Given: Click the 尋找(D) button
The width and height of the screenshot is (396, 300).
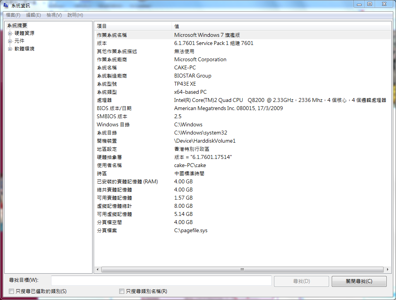Looking at the screenshot, I should point(302,281).
